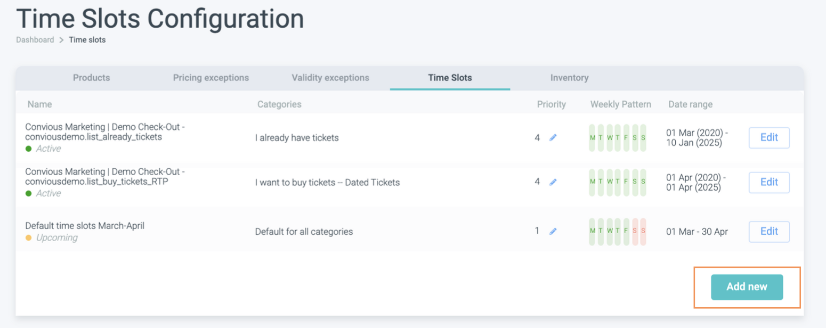Edit priority of list_buy_tickets_RTP time slot
Screen dimensions: 826x328
[553, 182]
